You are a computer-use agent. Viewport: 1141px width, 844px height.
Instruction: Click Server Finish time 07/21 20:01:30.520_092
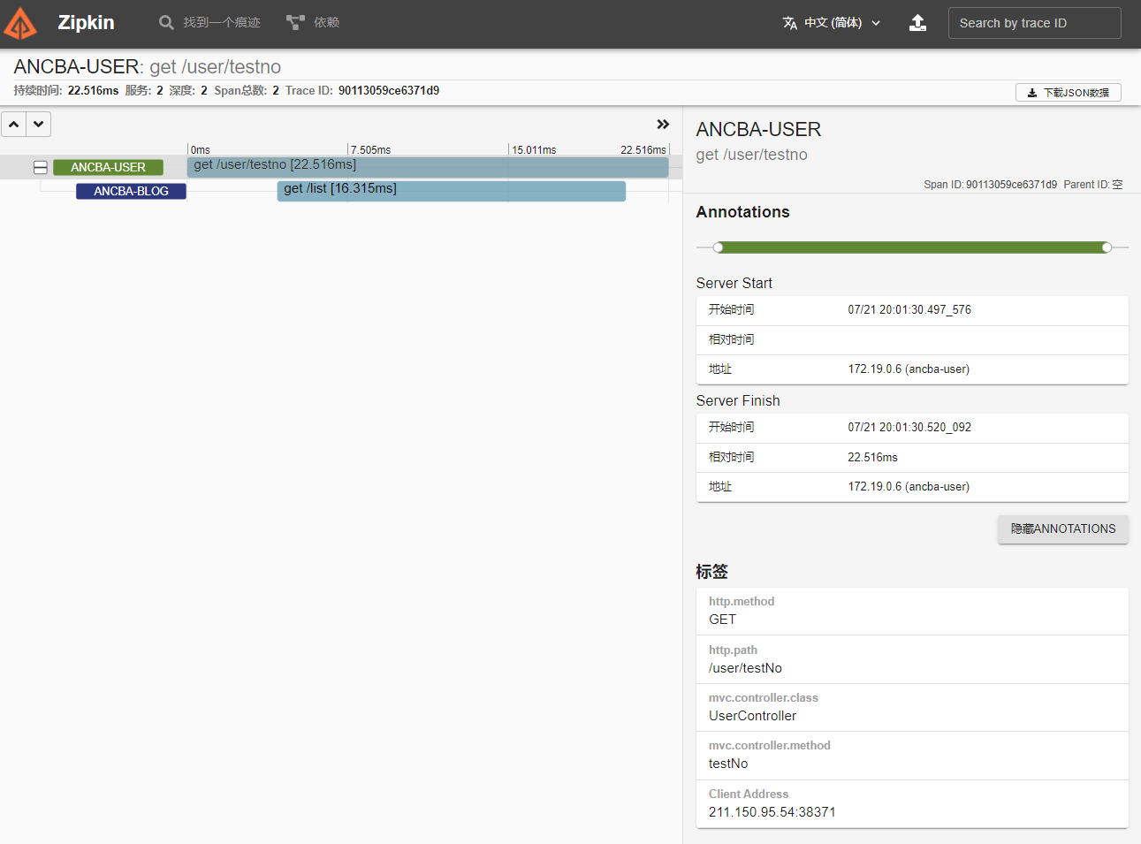pos(909,428)
